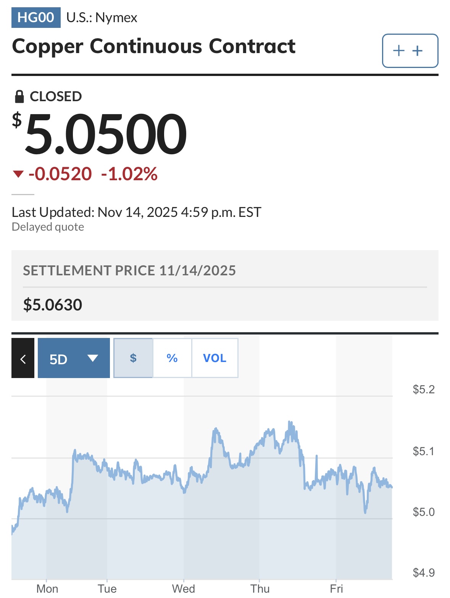Click the settlement price $5.0630 value
The image size is (450, 598).
point(53,305)
